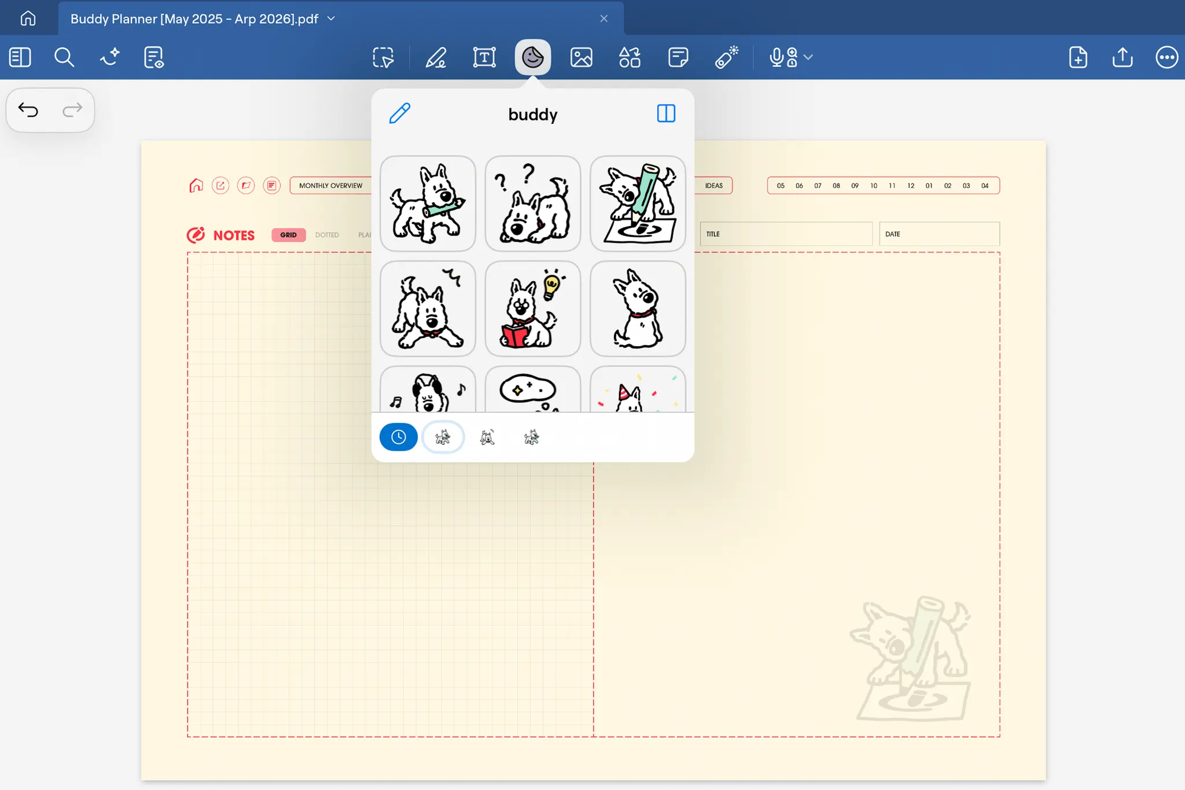Select the Pen tool in toolbar
The height and width of the screenshot is (790, 1185).
[x=436, y=57]
